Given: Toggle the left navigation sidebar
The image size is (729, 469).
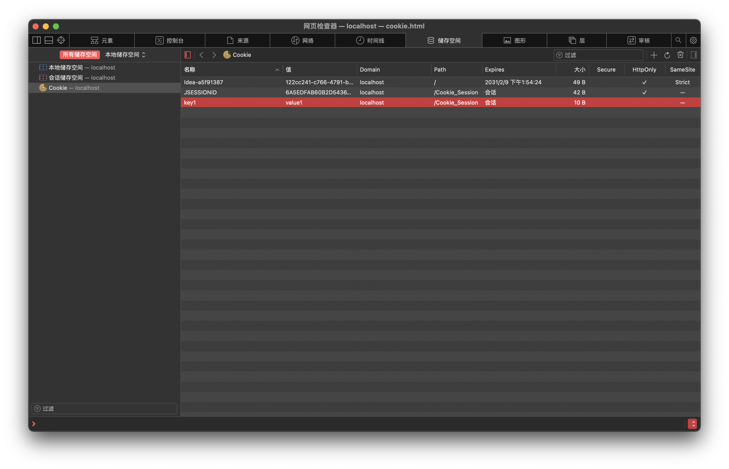Looking at the screenshot, I should 188,55.
